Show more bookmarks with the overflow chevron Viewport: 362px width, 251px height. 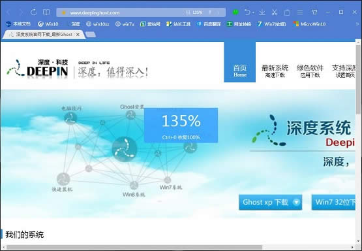pyautogui.click(x=357, y=24)
